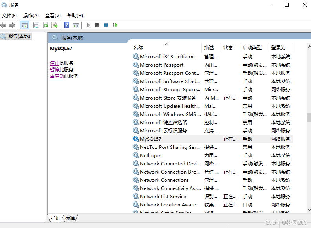Click the Pause service icon
Viewport: 311px width, 228px height.
click(x=106, y=25)
